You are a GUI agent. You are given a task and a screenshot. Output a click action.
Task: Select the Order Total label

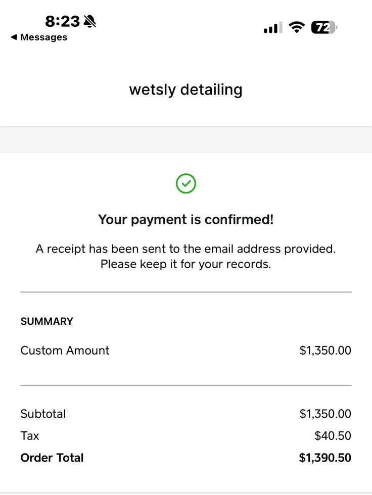(x=52, y=458)
